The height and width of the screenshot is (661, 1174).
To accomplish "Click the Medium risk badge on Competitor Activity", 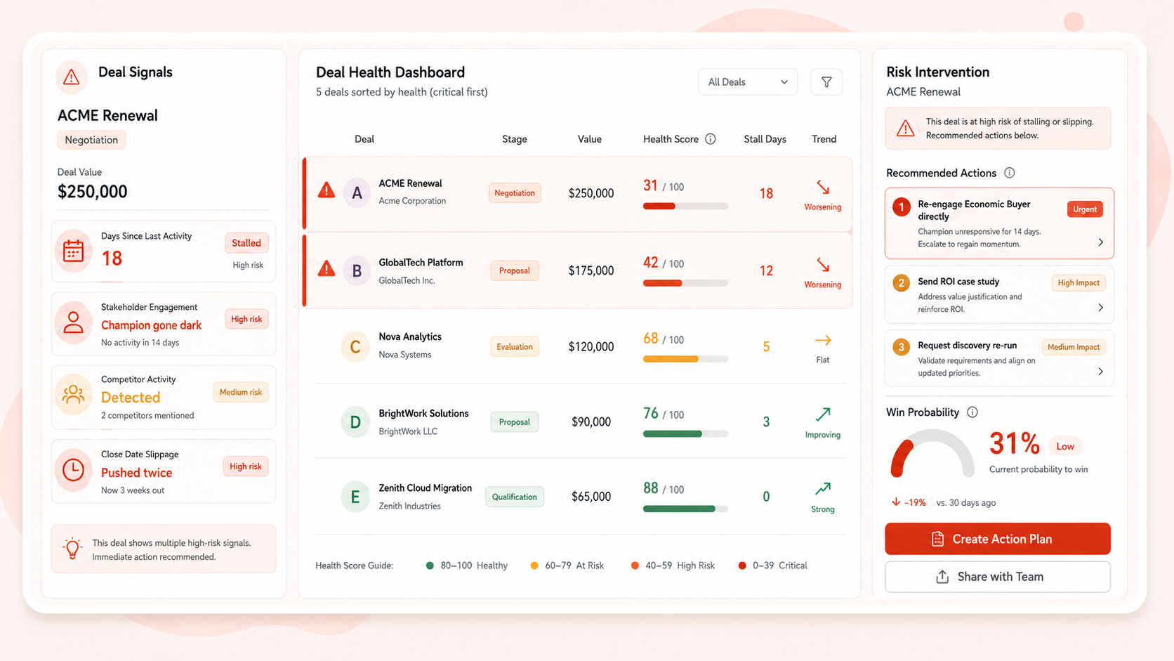I will pos(241,392).
